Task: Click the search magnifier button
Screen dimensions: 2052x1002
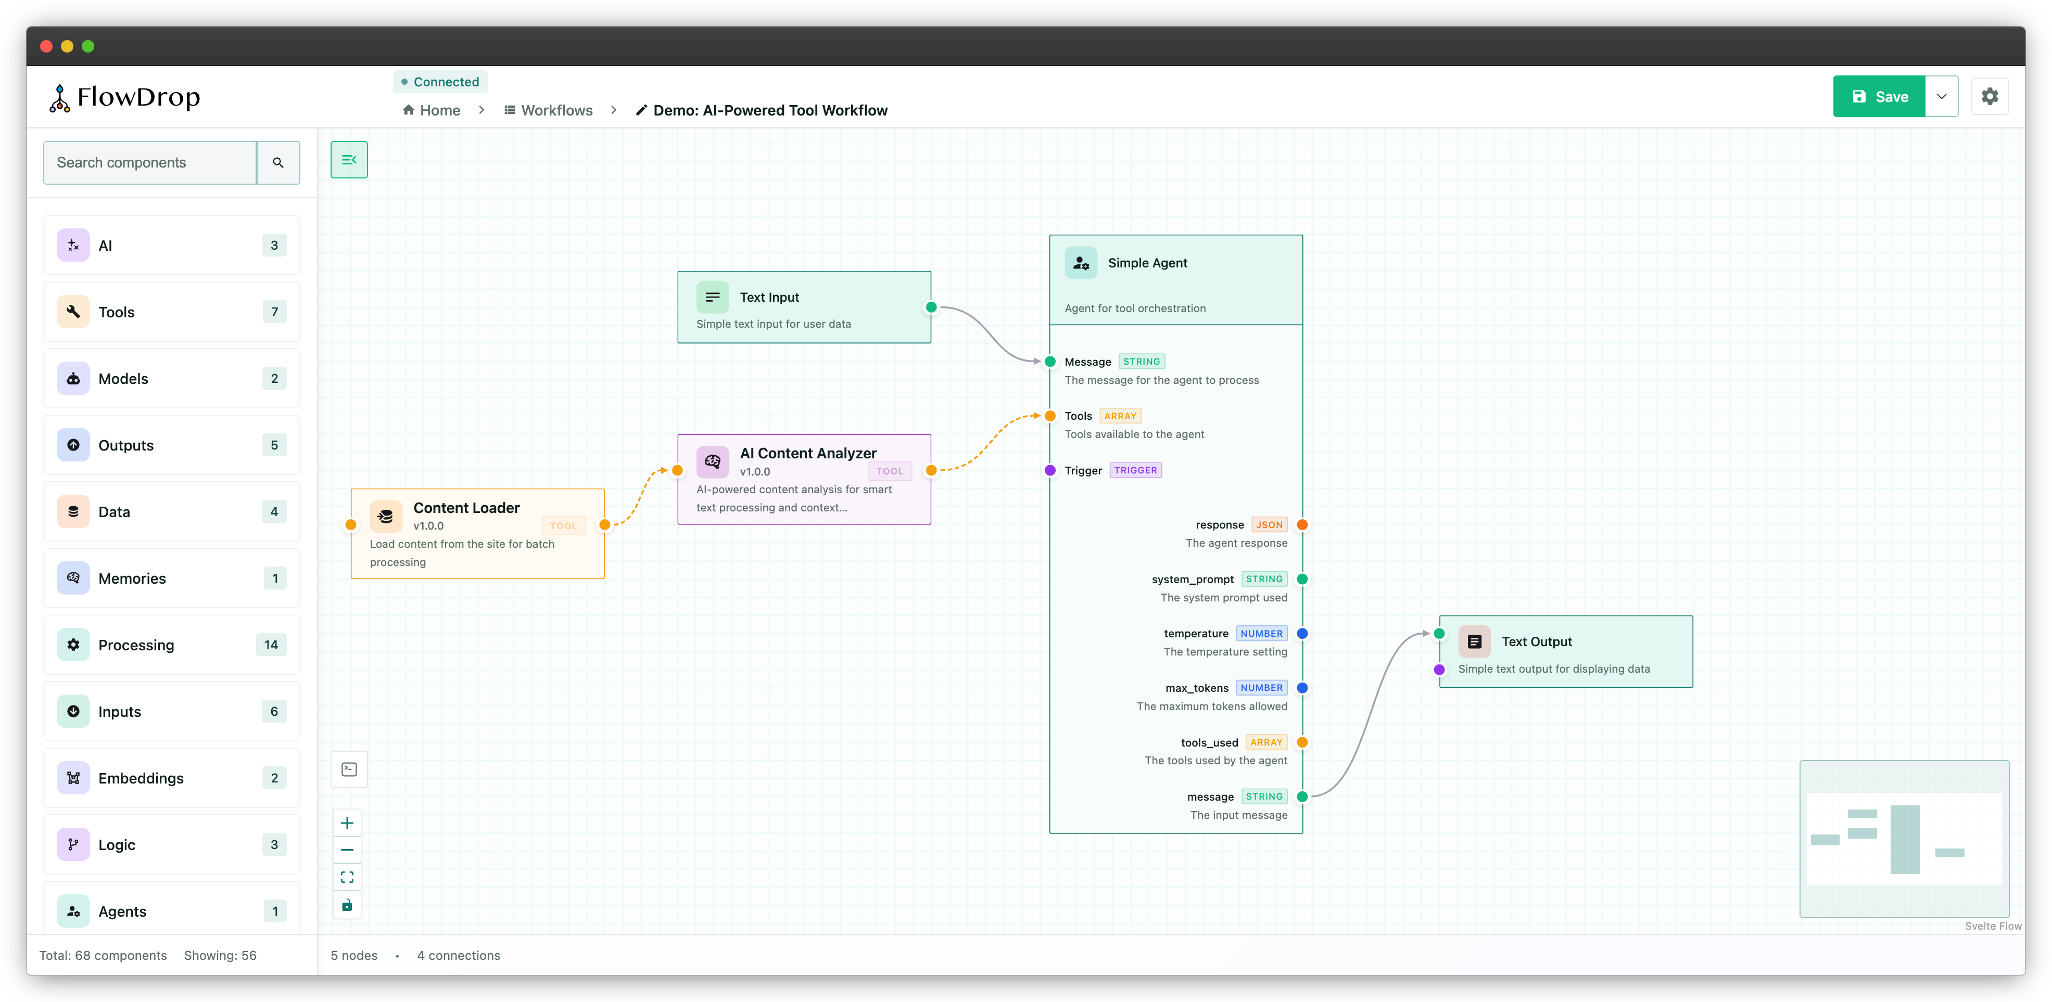Action: [278, 162]
